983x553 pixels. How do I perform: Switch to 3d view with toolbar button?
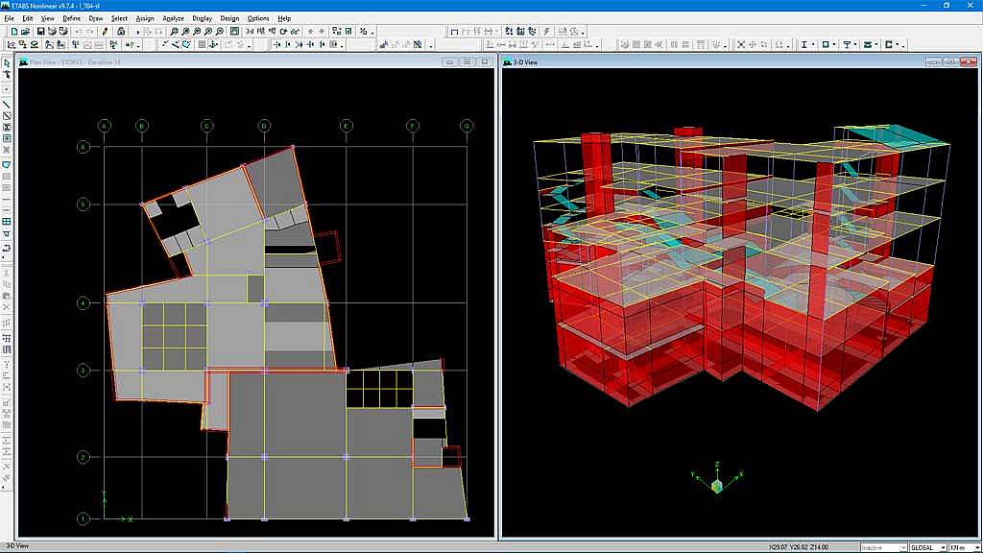[250, 31]
